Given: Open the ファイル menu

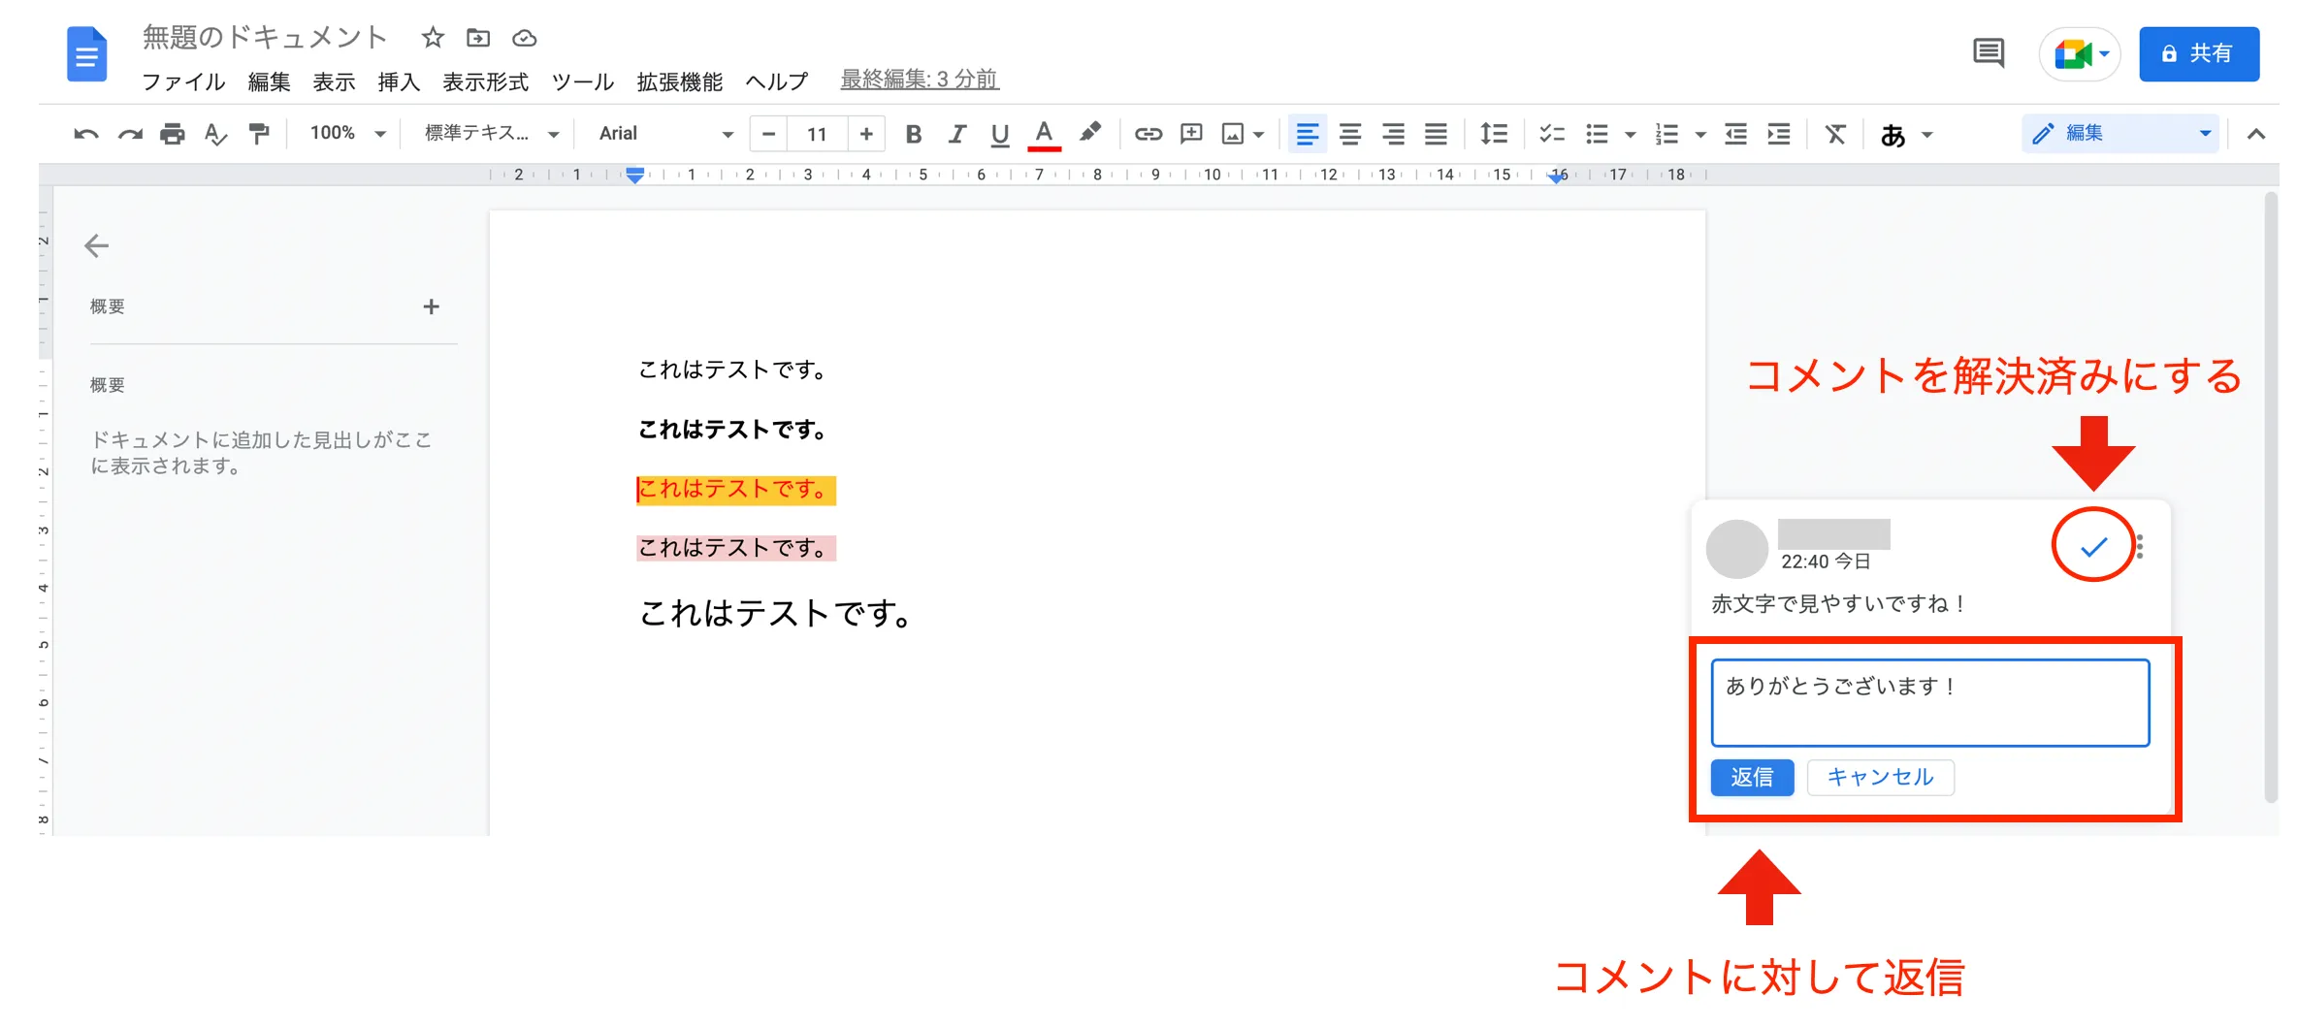Looking at the screenshot, I should [183, 81].
